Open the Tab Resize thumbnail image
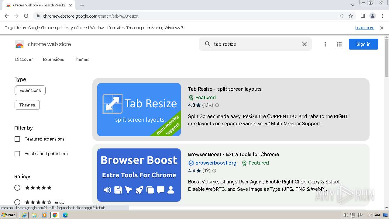Image resolution: width=389 pixels, height=219 pixels. (x=139, y=109)
